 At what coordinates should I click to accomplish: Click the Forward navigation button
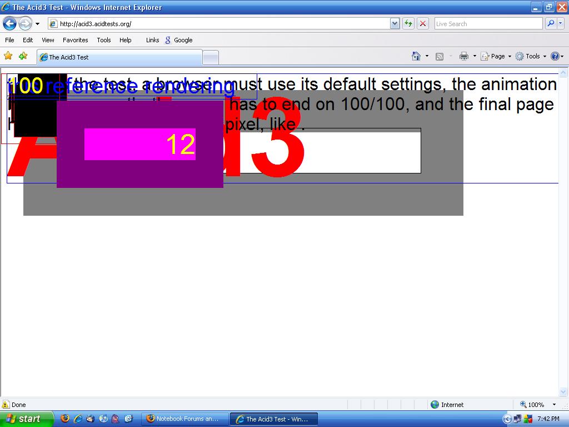(x=25, y=24)
